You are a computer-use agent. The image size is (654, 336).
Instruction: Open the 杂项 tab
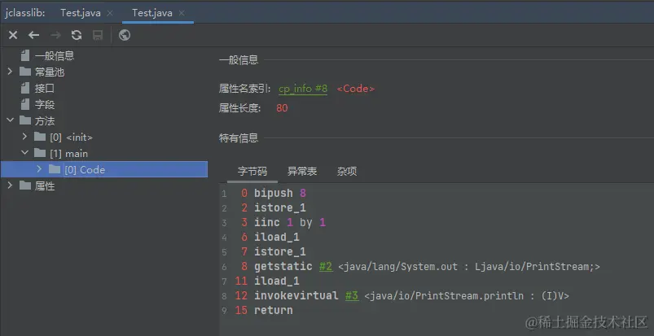pyautogui.click(x=347, y=172)
